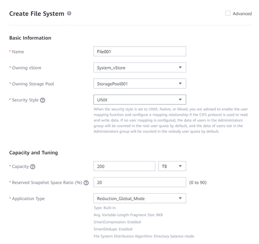Image resolution: width=259 pixels, height=244 pixels.
Task: Click the Advanced label text
Action: pyautogui.click(x=242, y=13)
